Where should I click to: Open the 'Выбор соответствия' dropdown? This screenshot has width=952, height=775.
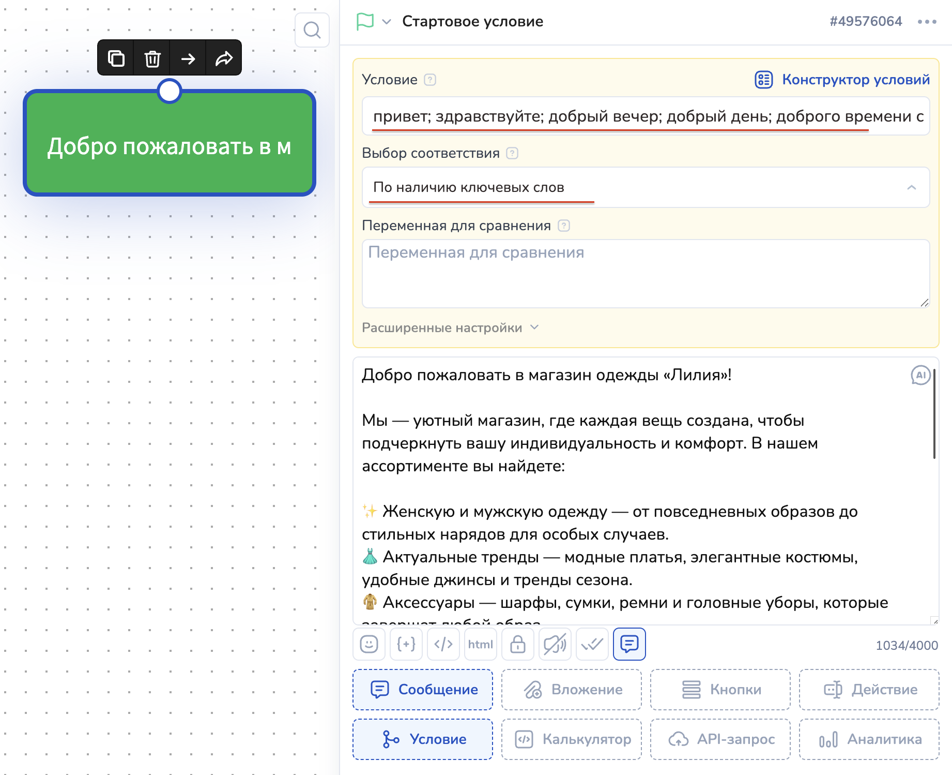[x=646, y=187]
